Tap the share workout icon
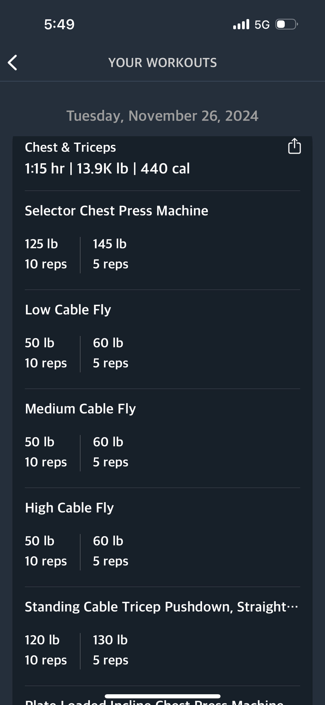325x705 pixels. (294, 146)
